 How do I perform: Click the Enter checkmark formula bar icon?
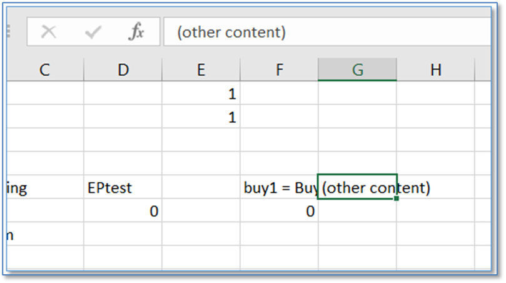(x=93, y=32)
